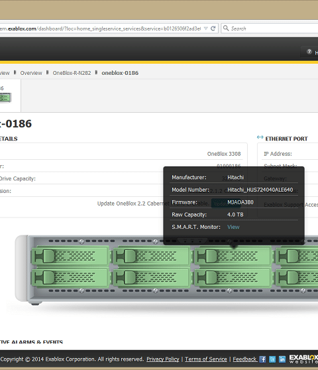The image size is (318, 370).
Task: View S.M.A.R.T. Monitor details
Action: coord(233,227)
